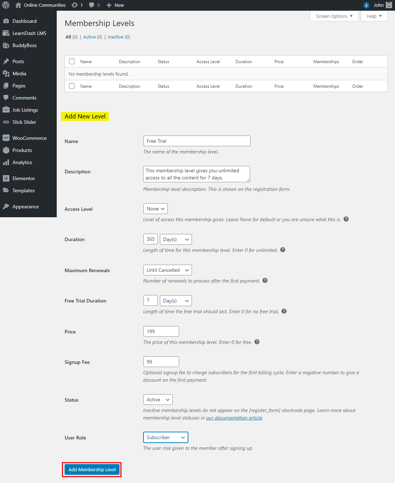Select the Inactive filter tab
Viewport: 395px width, 483px height.
pos(116,37)
